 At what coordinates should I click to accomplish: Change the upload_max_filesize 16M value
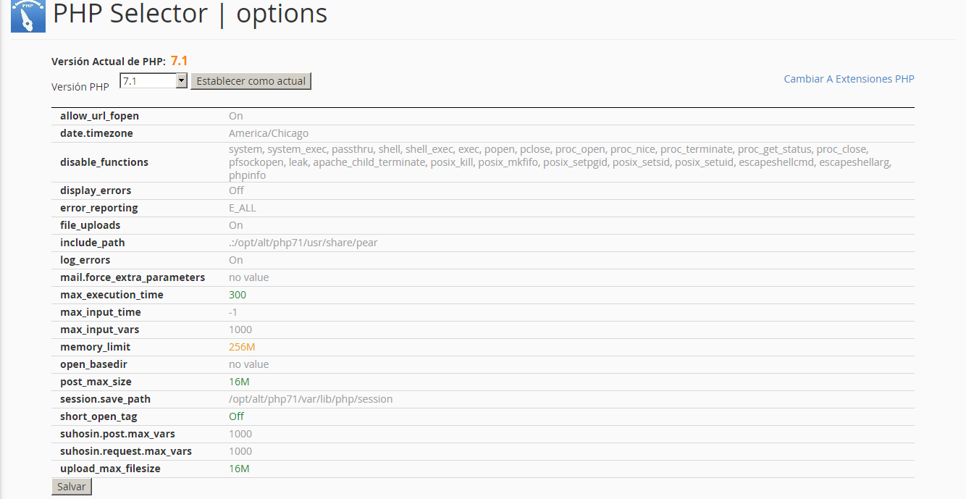pyautogui.click(x=239, y=469)
